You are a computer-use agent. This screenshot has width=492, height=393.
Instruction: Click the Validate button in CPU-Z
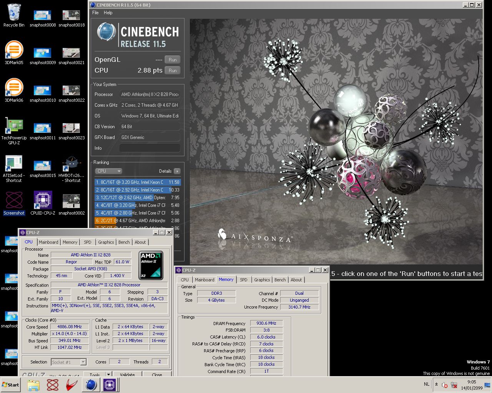click(x=127, y=374)
